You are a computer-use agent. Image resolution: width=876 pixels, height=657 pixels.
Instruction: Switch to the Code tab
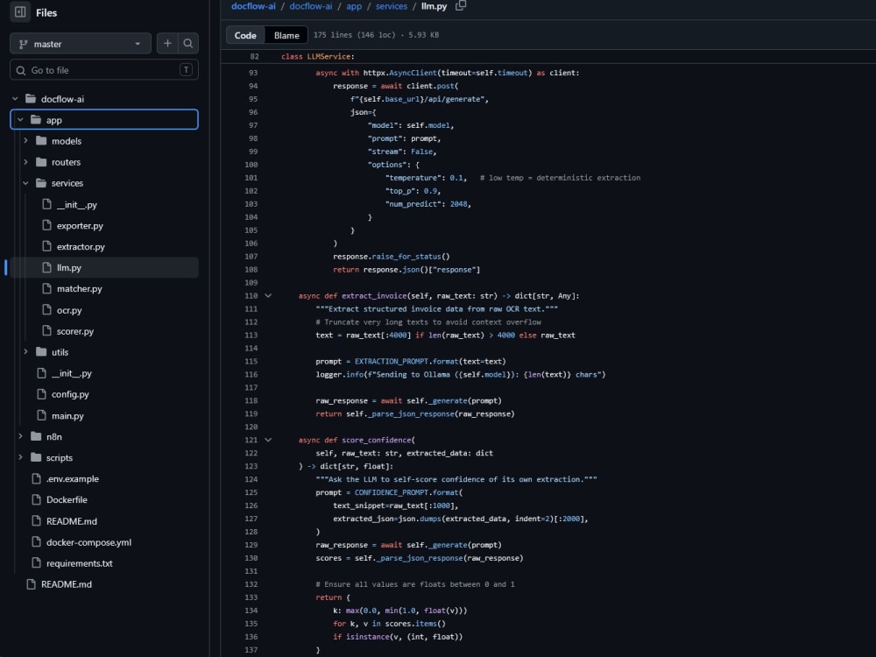pyautogui.click(x=245, y=35)
